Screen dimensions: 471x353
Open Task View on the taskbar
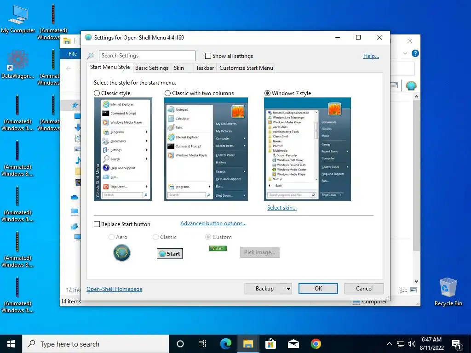pos(202,344)
